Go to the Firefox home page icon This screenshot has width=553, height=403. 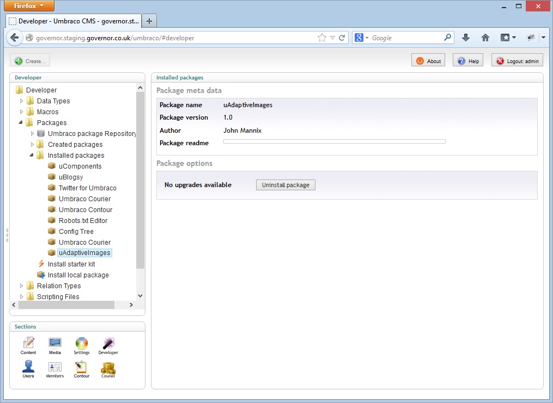(485, 38)
